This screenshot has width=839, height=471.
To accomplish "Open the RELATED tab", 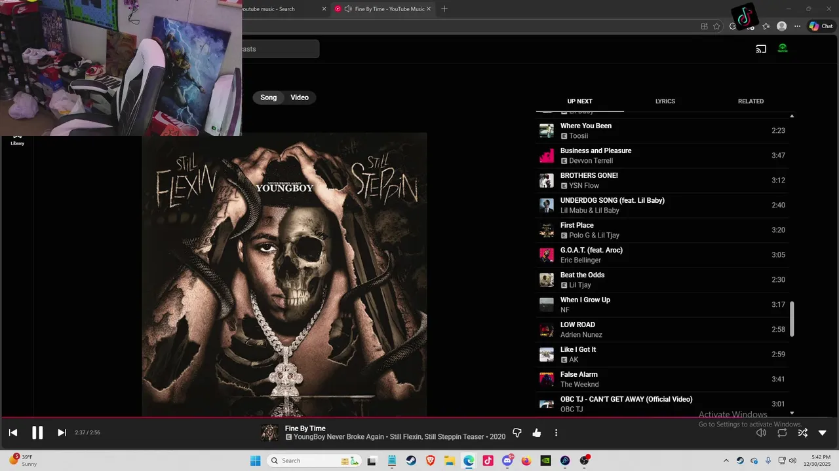I will tap(751, 101).
